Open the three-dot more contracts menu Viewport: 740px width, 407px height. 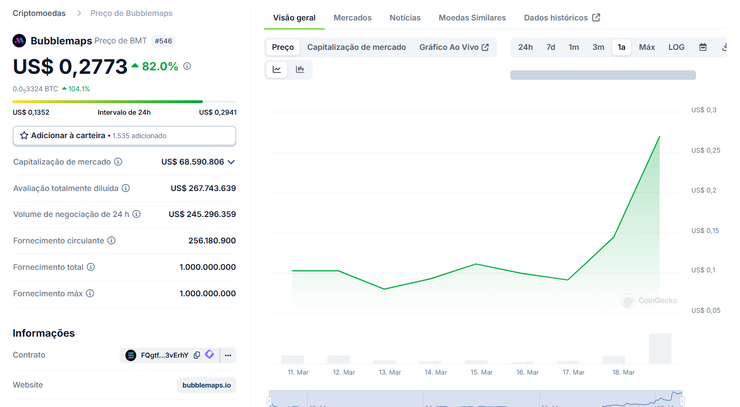(228, 355)
